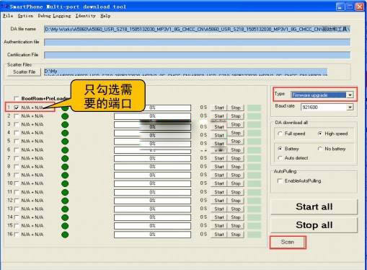
Task: Open the Baud rate dropdown arrow
Action: tap(350, 107)
